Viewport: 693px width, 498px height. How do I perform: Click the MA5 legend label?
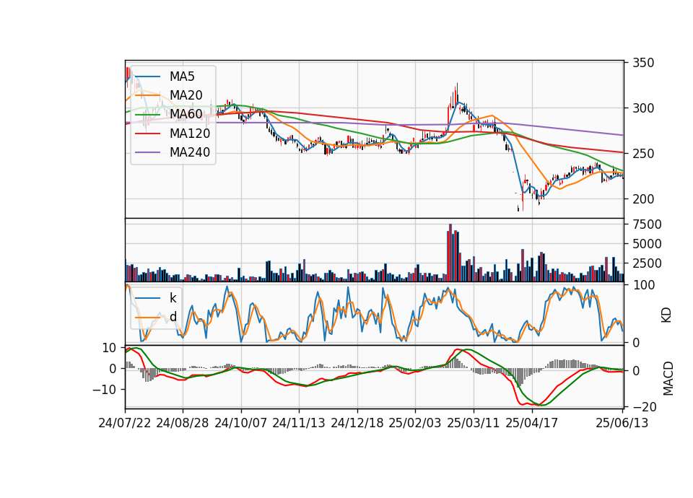click(182, 77)
